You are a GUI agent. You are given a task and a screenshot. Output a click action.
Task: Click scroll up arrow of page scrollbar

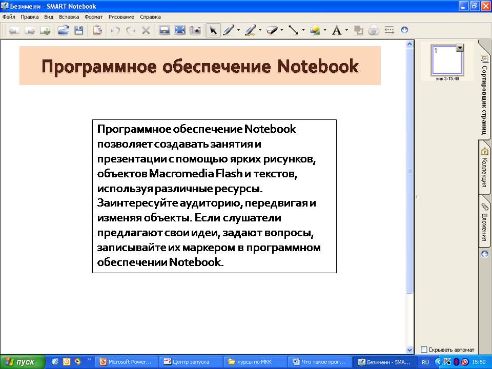coord(409,44)
